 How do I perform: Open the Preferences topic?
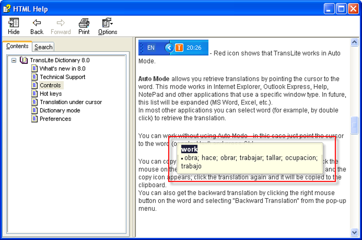click(55, 119)
